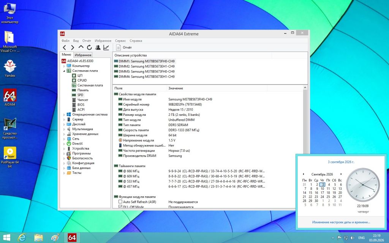The width and height of the screenshot is (389, 243).
Task: Open Windows Start button
Action: click(x=7, y=238)
